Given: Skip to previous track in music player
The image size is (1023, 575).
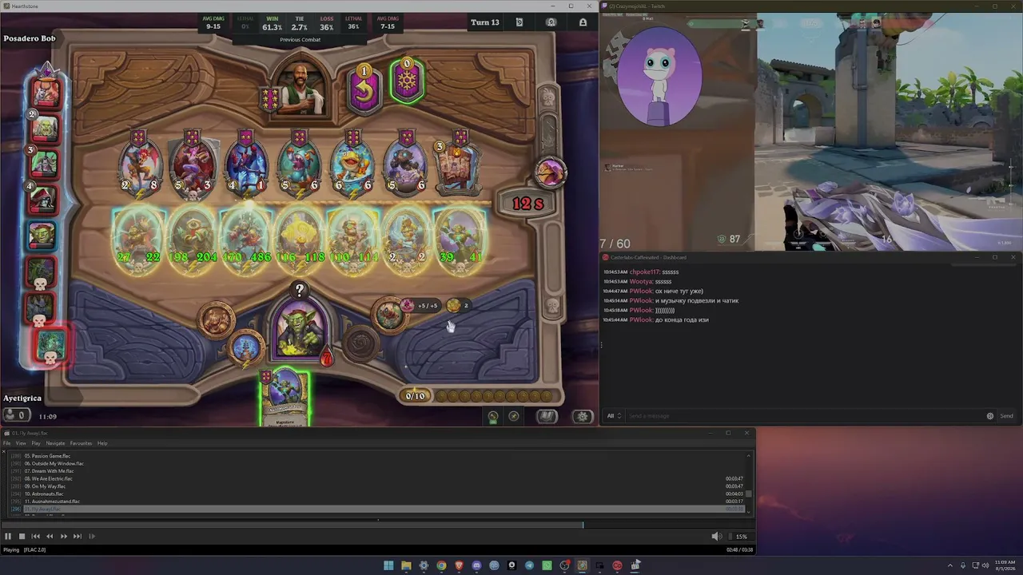Looking at the screenshot, I should (35, 537).
